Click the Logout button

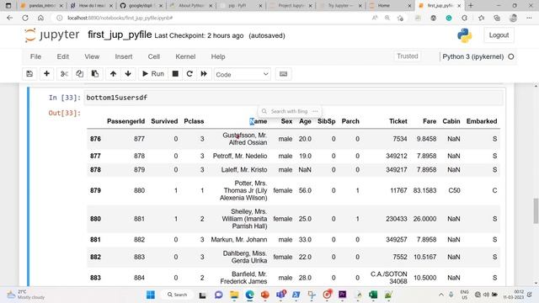tap(499, 35)
